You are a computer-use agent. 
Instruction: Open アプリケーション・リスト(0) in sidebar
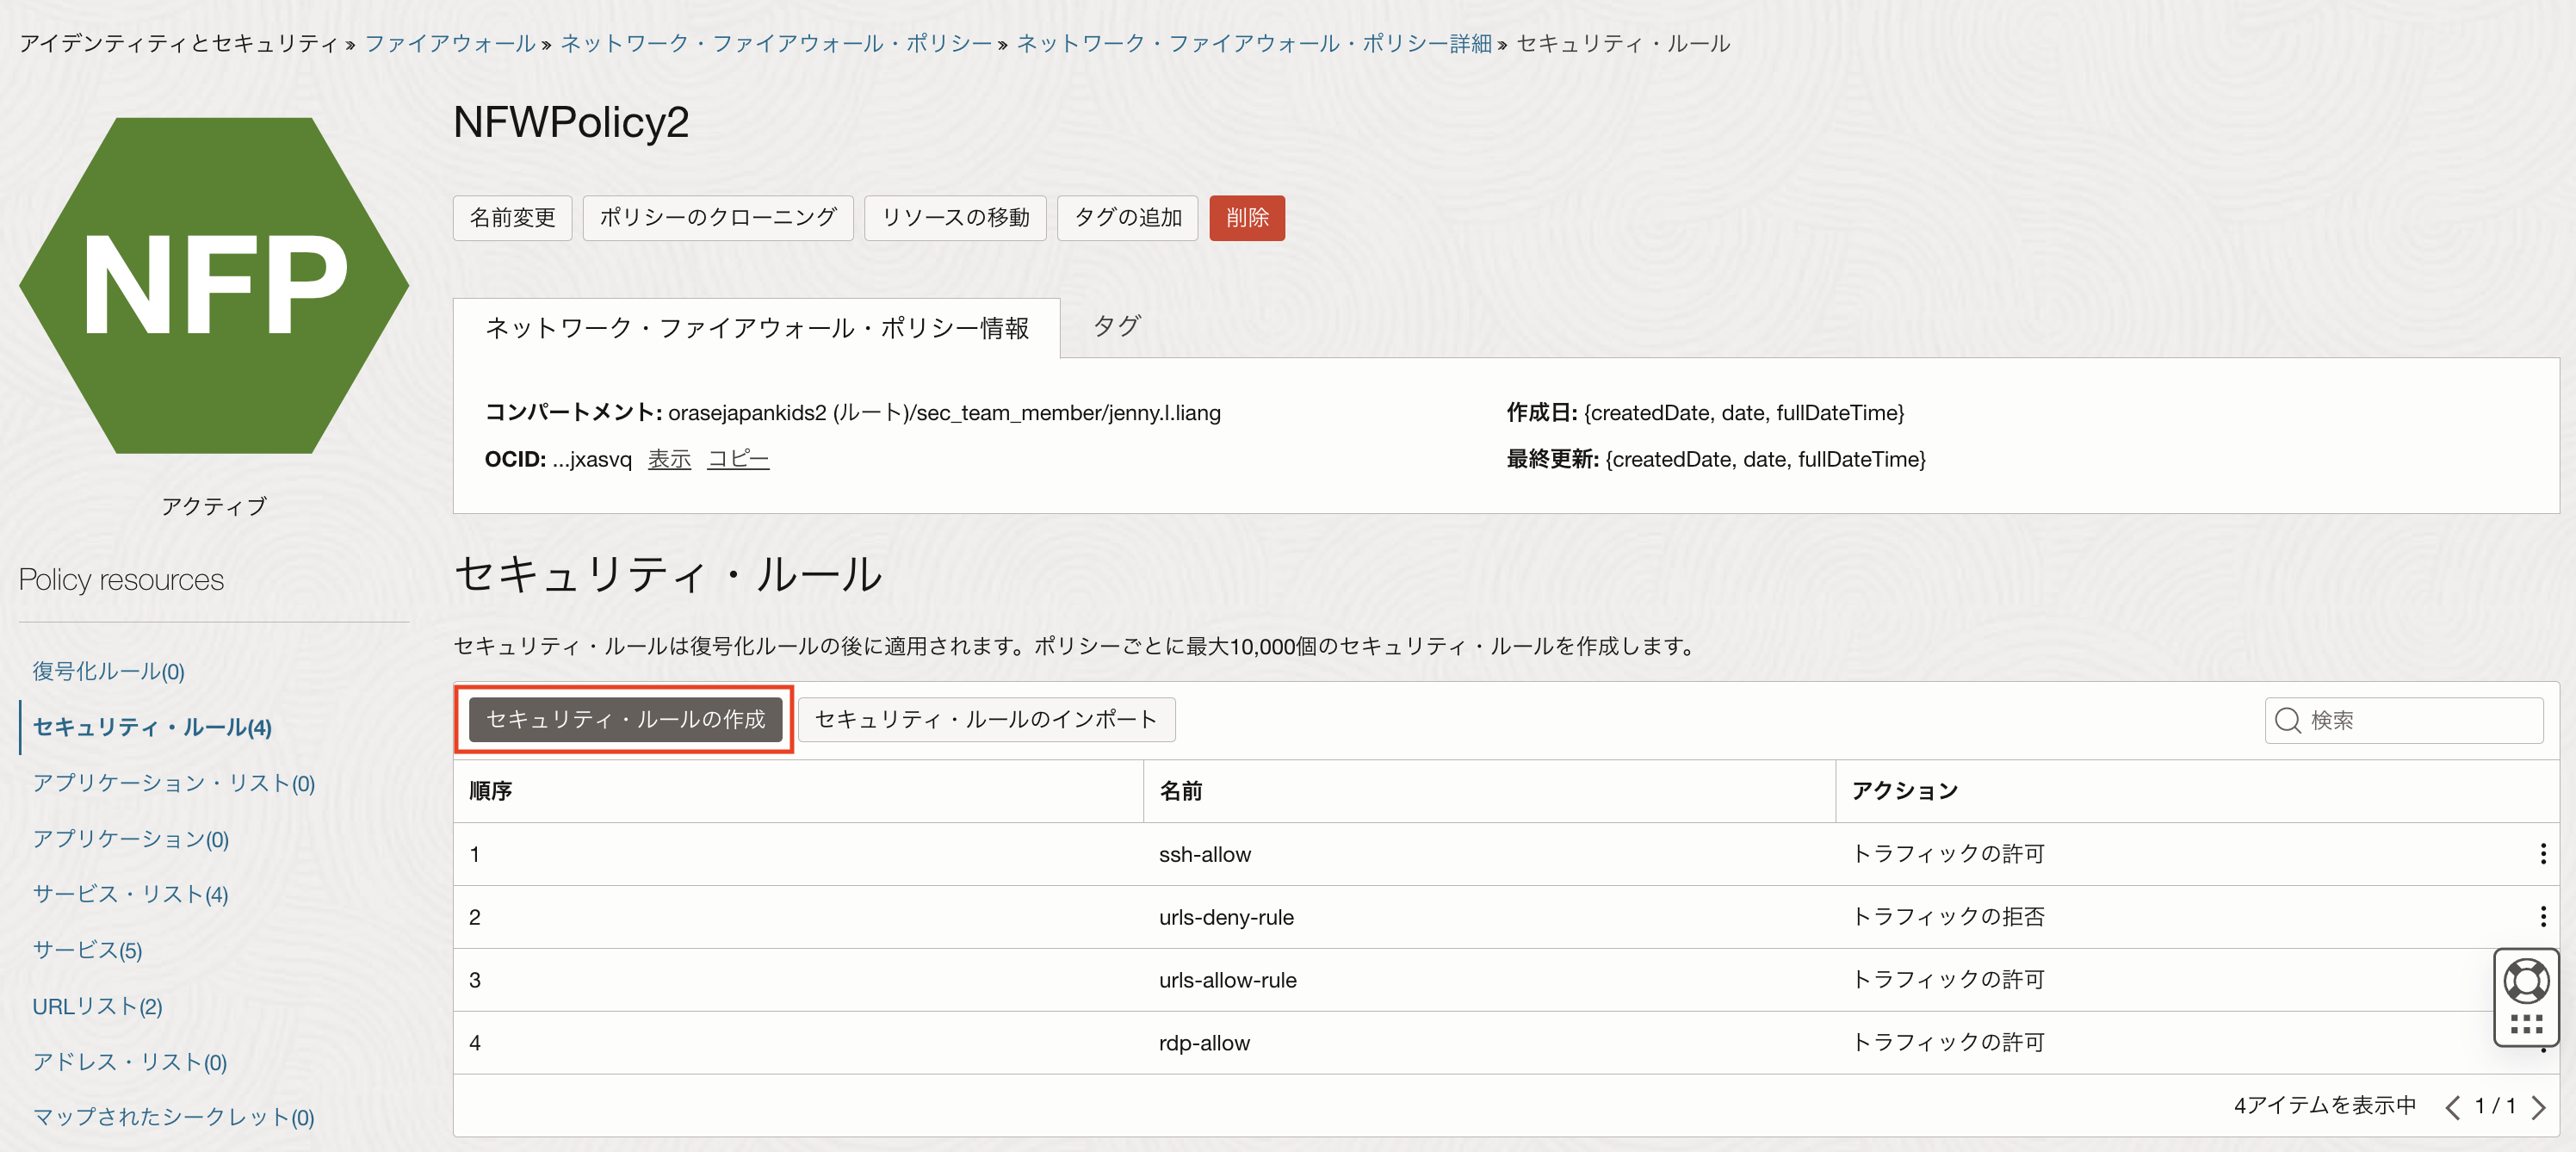[173, 783]
